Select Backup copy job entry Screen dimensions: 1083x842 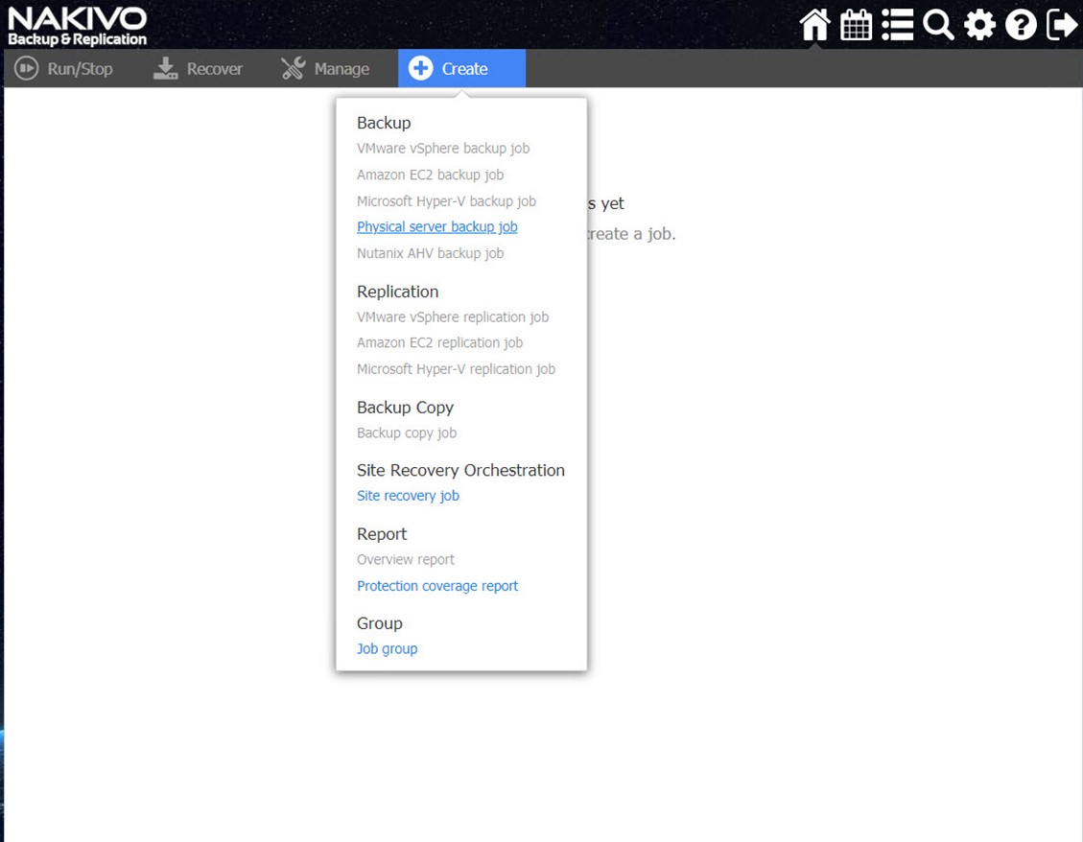point(407,433)
